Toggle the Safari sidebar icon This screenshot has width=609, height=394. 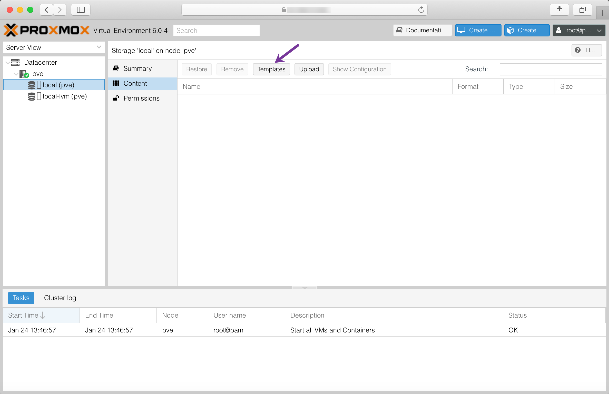pos(81,10)
